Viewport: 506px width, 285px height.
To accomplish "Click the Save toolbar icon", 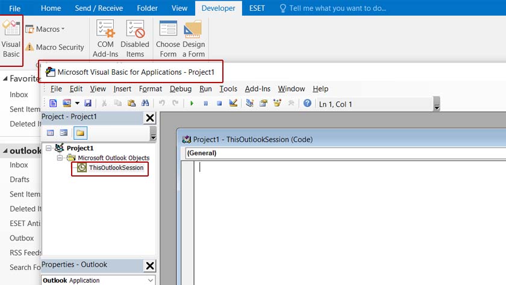I will [x=88, y=103].
